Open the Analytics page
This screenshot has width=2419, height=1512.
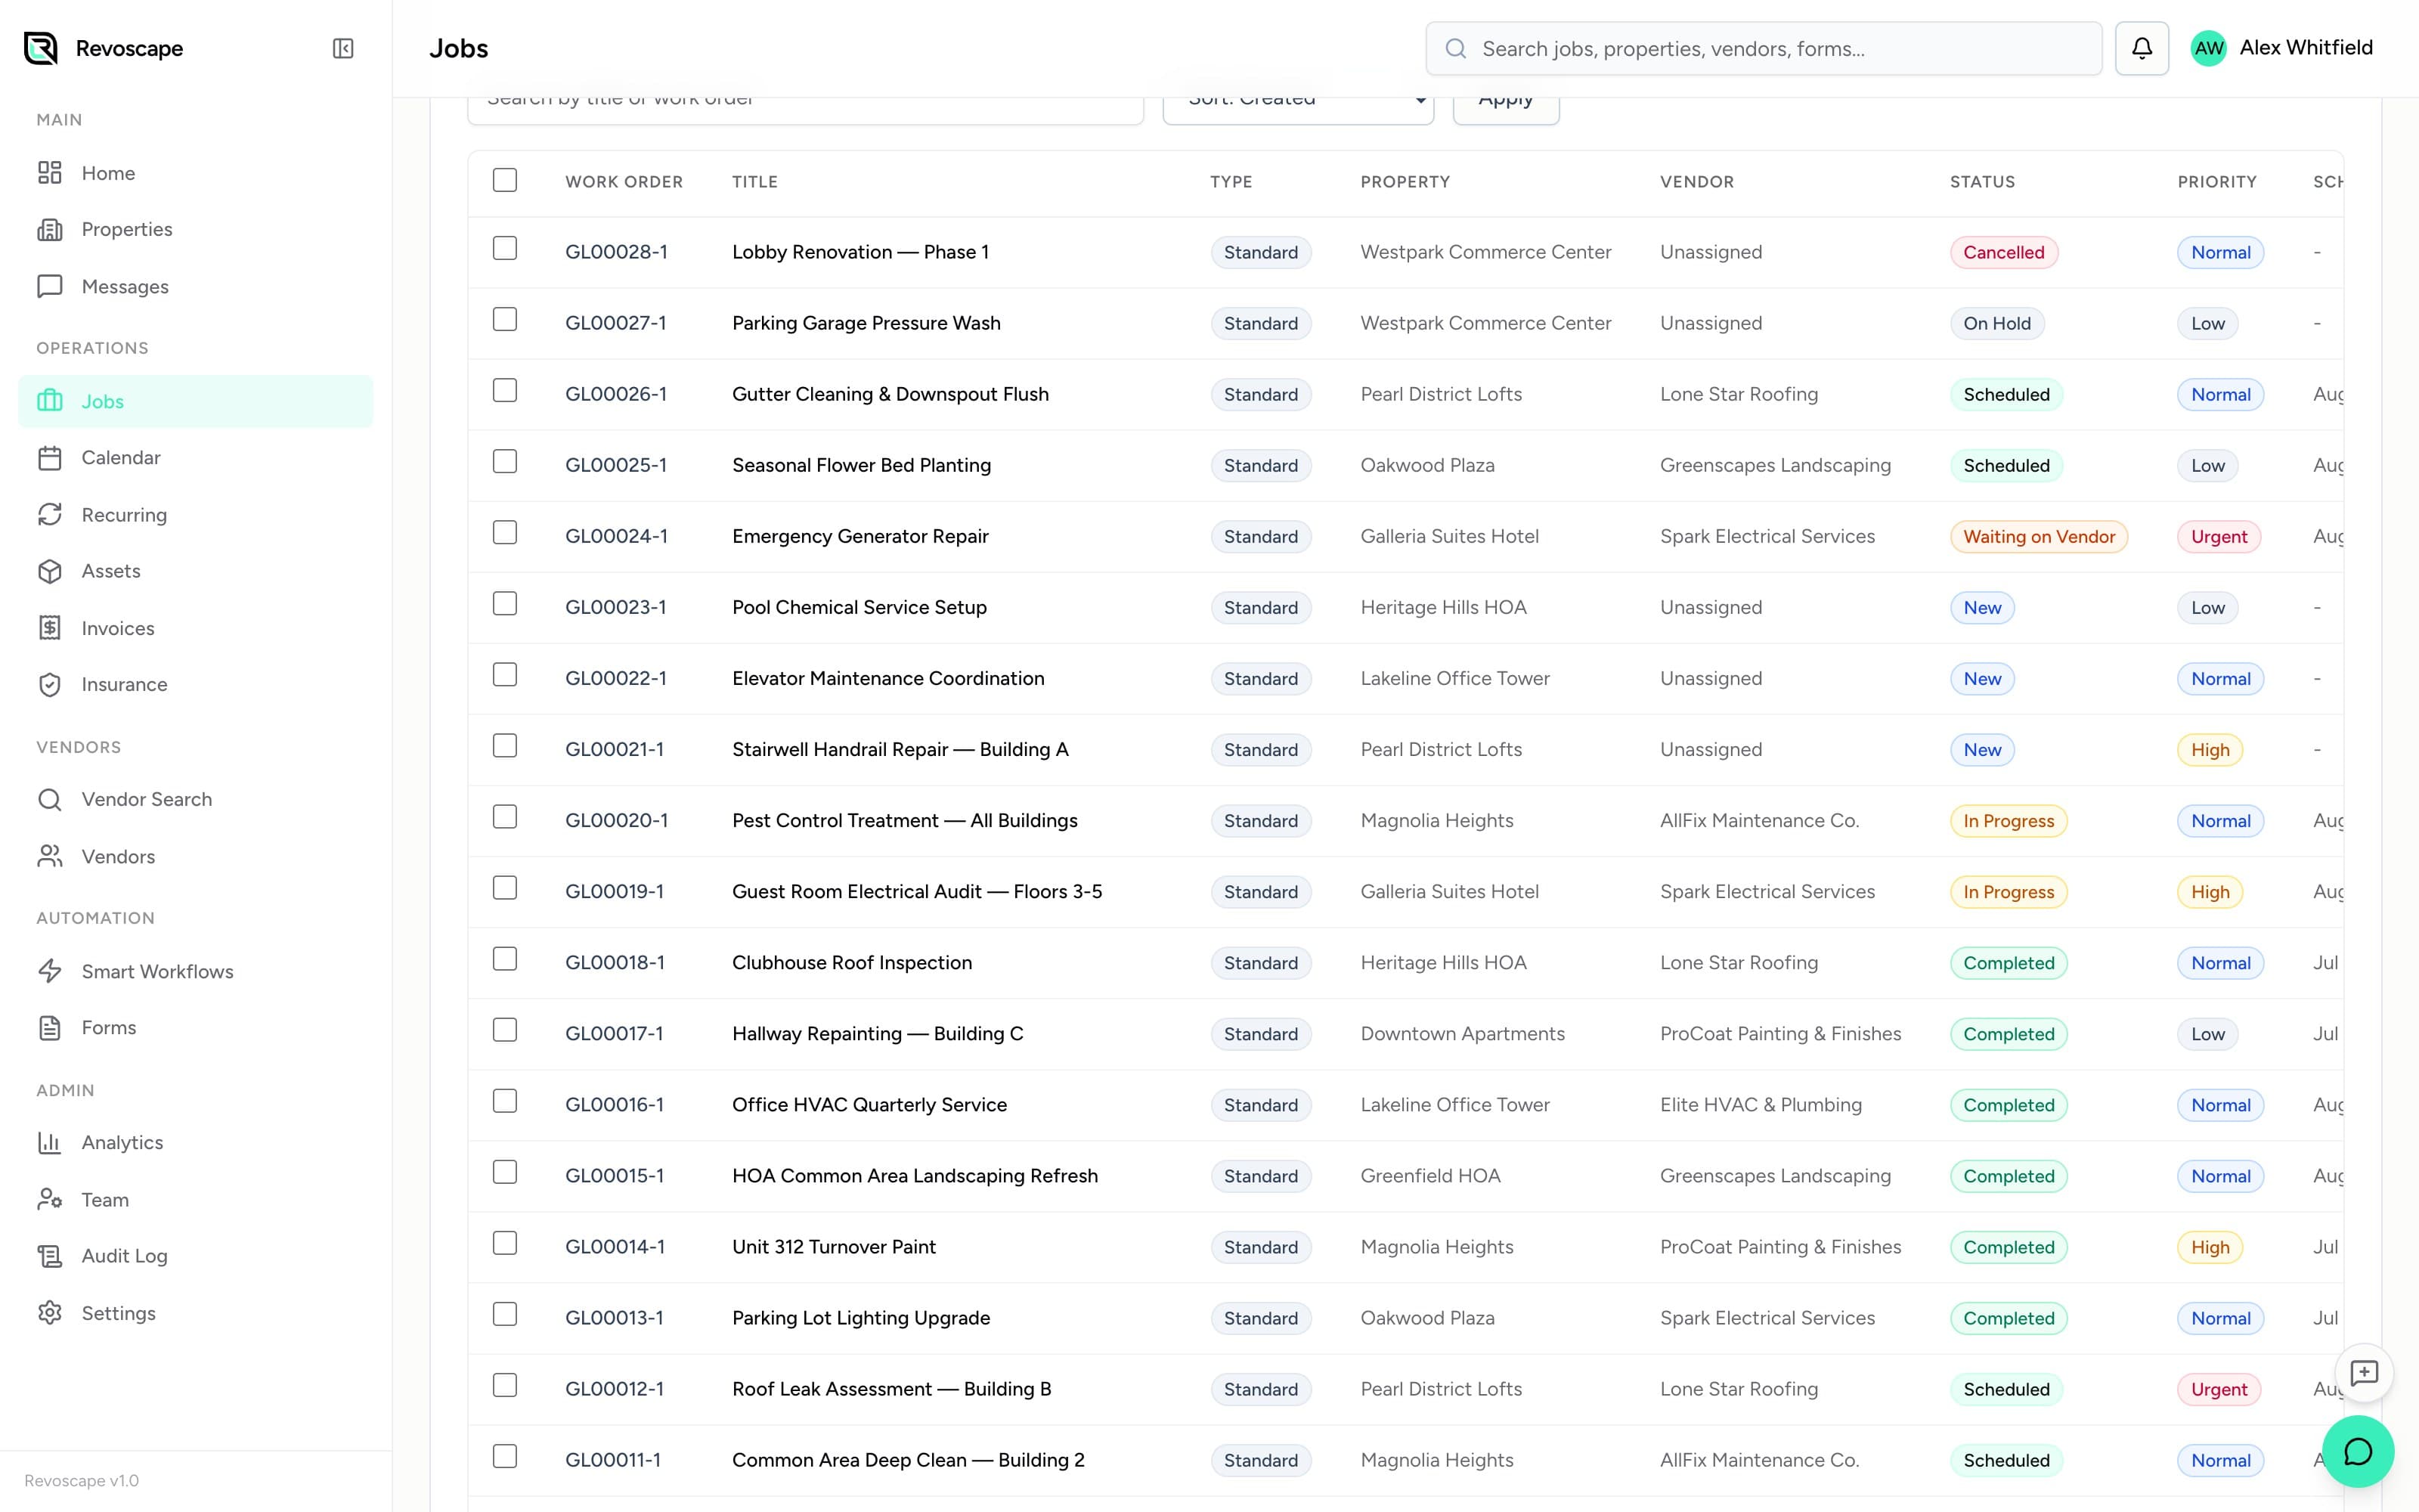[195, 1142]
